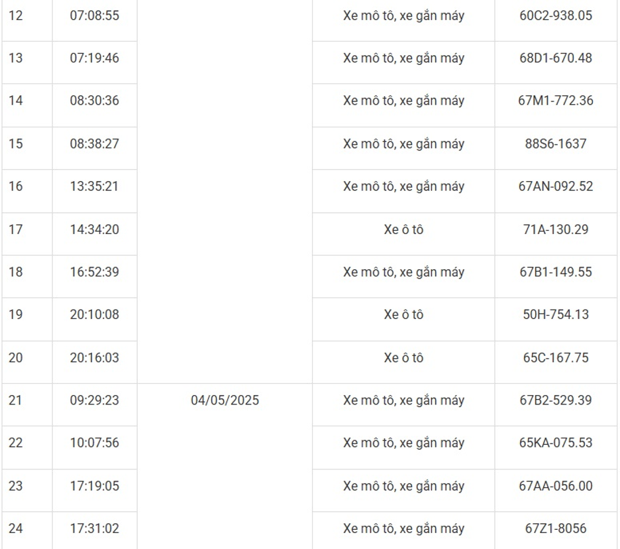Select license plate 88S6-1637
620x549 pixels.
coord(556,144)
